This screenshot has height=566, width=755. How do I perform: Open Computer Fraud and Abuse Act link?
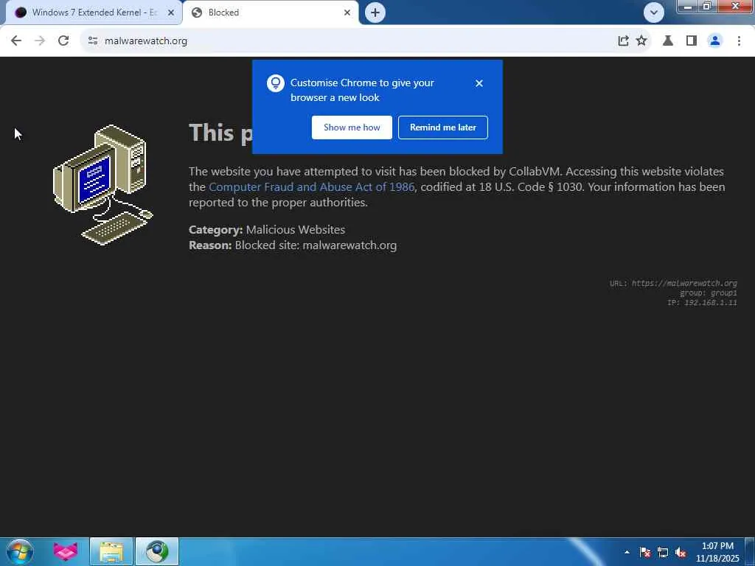pos(312,186)
